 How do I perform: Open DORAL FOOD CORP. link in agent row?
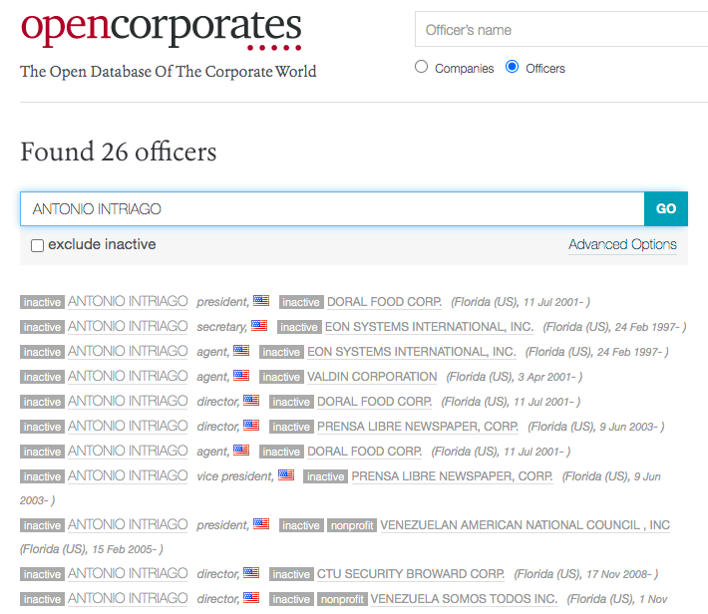point(364,451)
